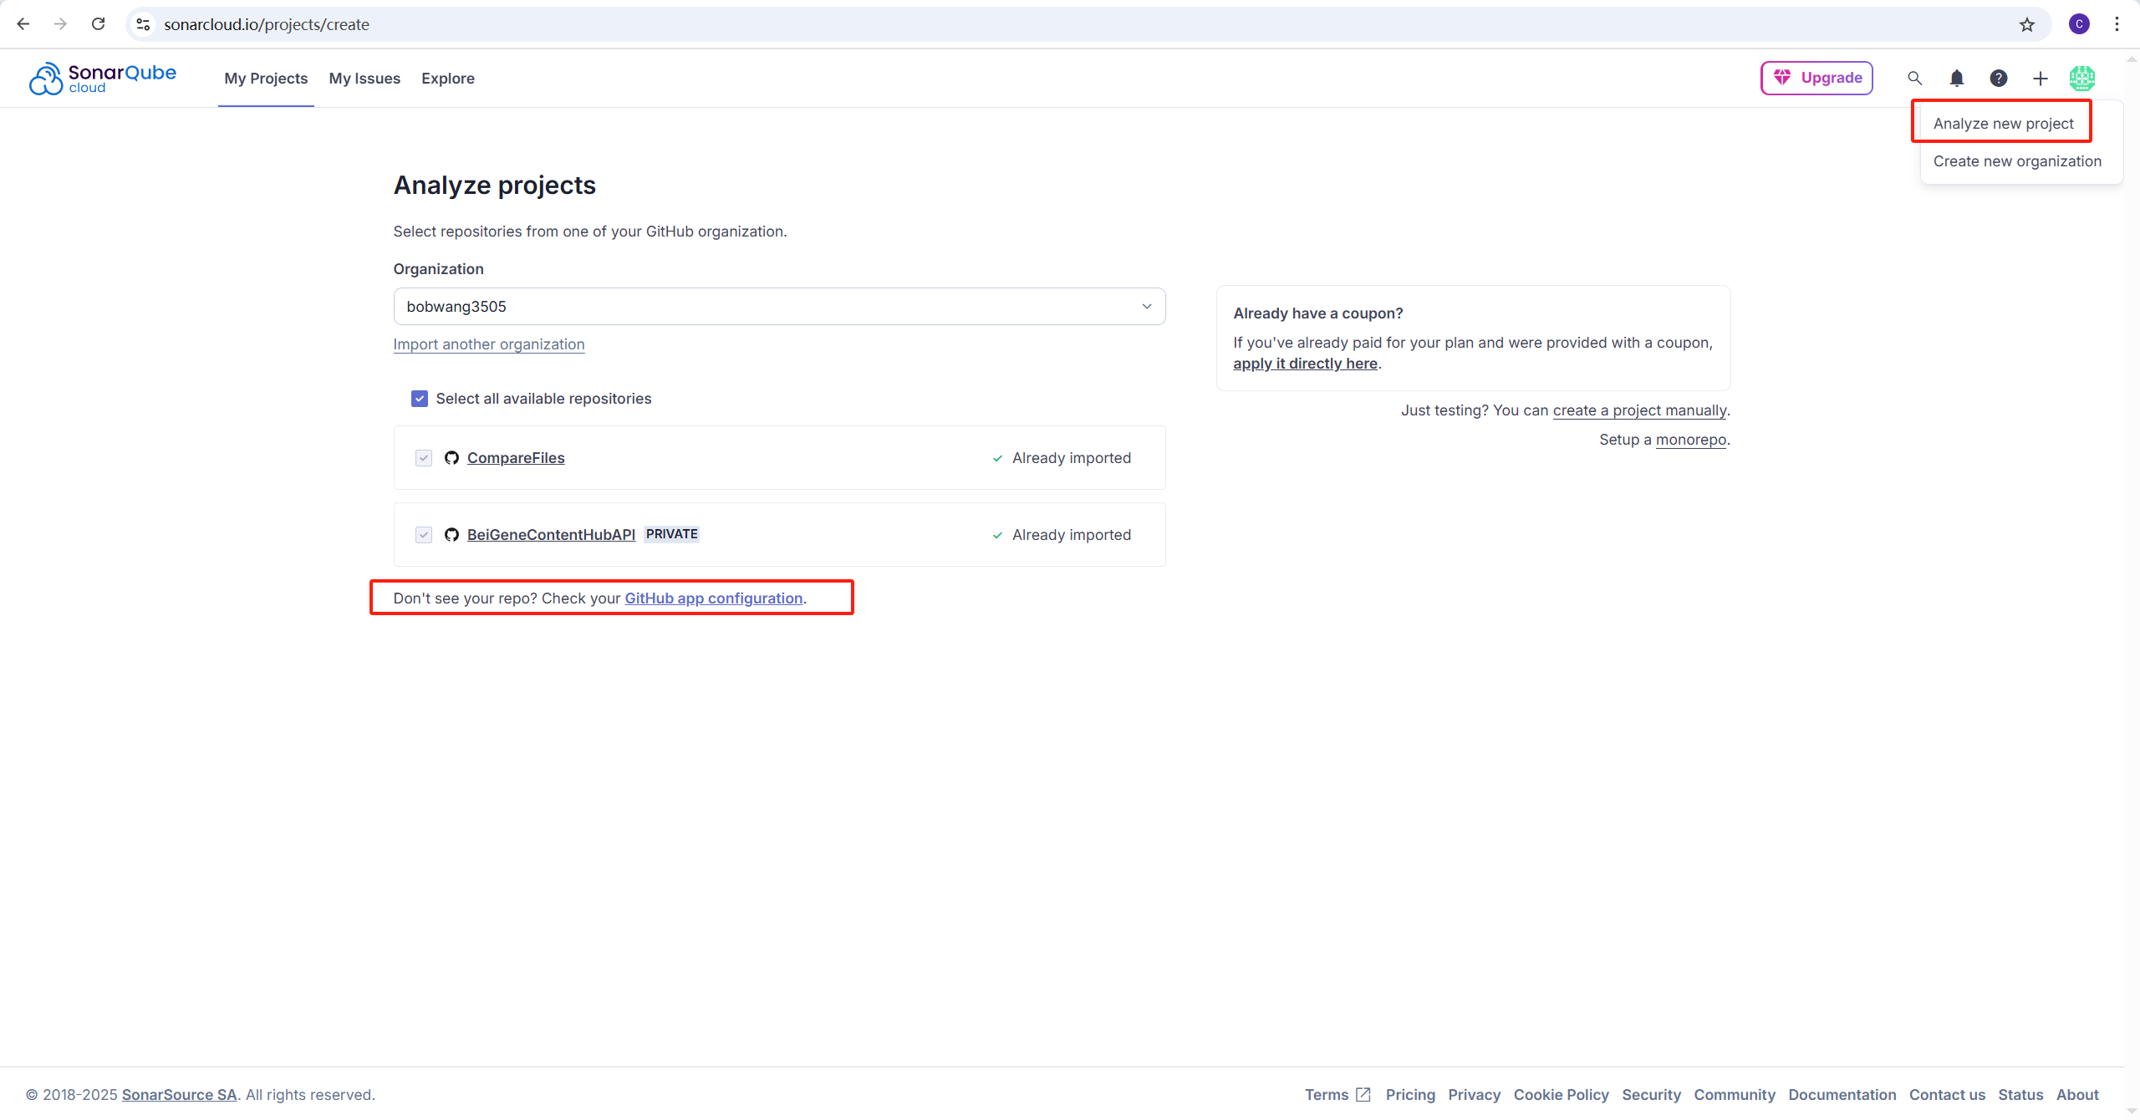Click the Upgrade button
The image size is (2140, 1120).
1816,78
